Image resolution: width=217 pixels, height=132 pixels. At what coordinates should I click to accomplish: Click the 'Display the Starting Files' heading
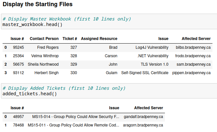[38, 5]
